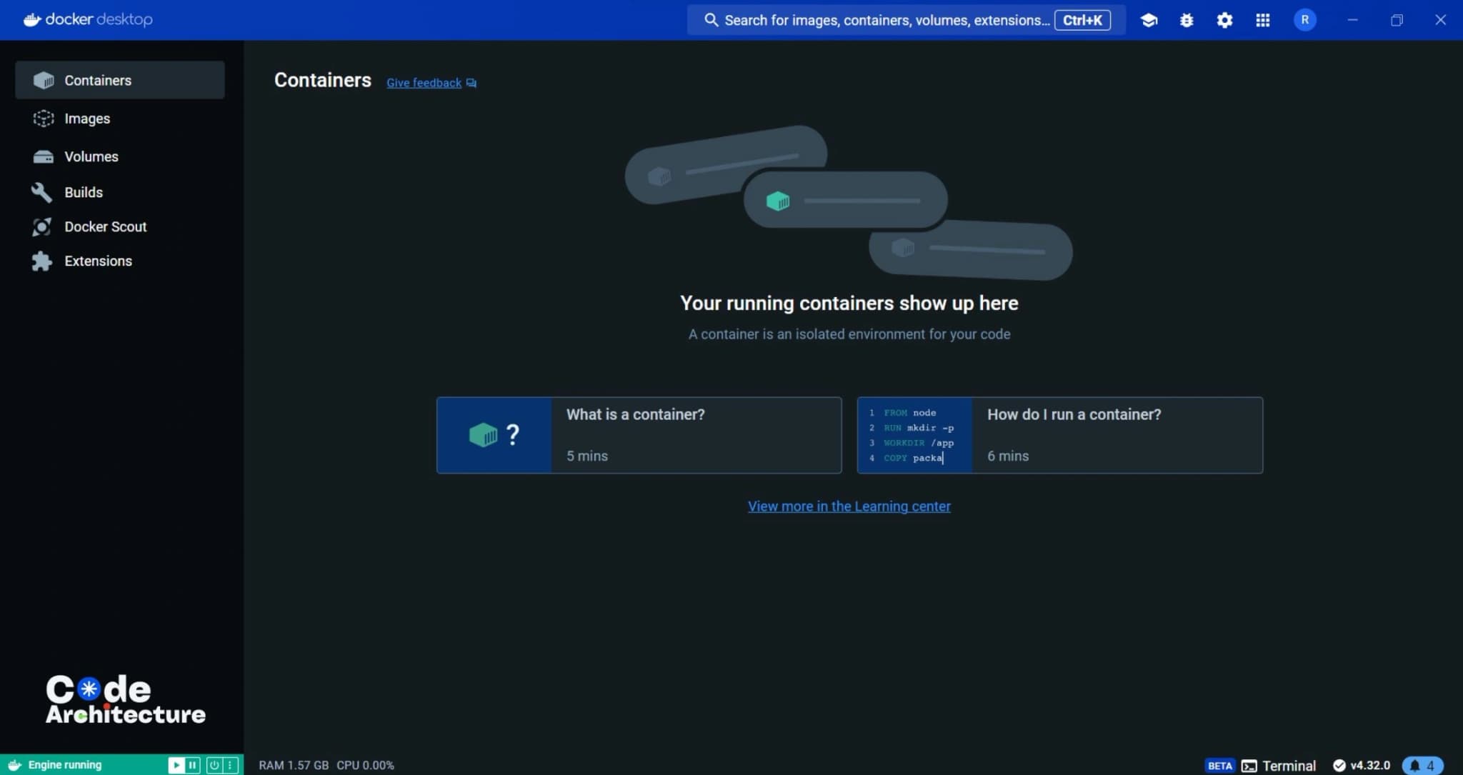Click the BETA badge beside Terminal
The width and height of the screenshot is (1463, 775).
point(1219,766)
